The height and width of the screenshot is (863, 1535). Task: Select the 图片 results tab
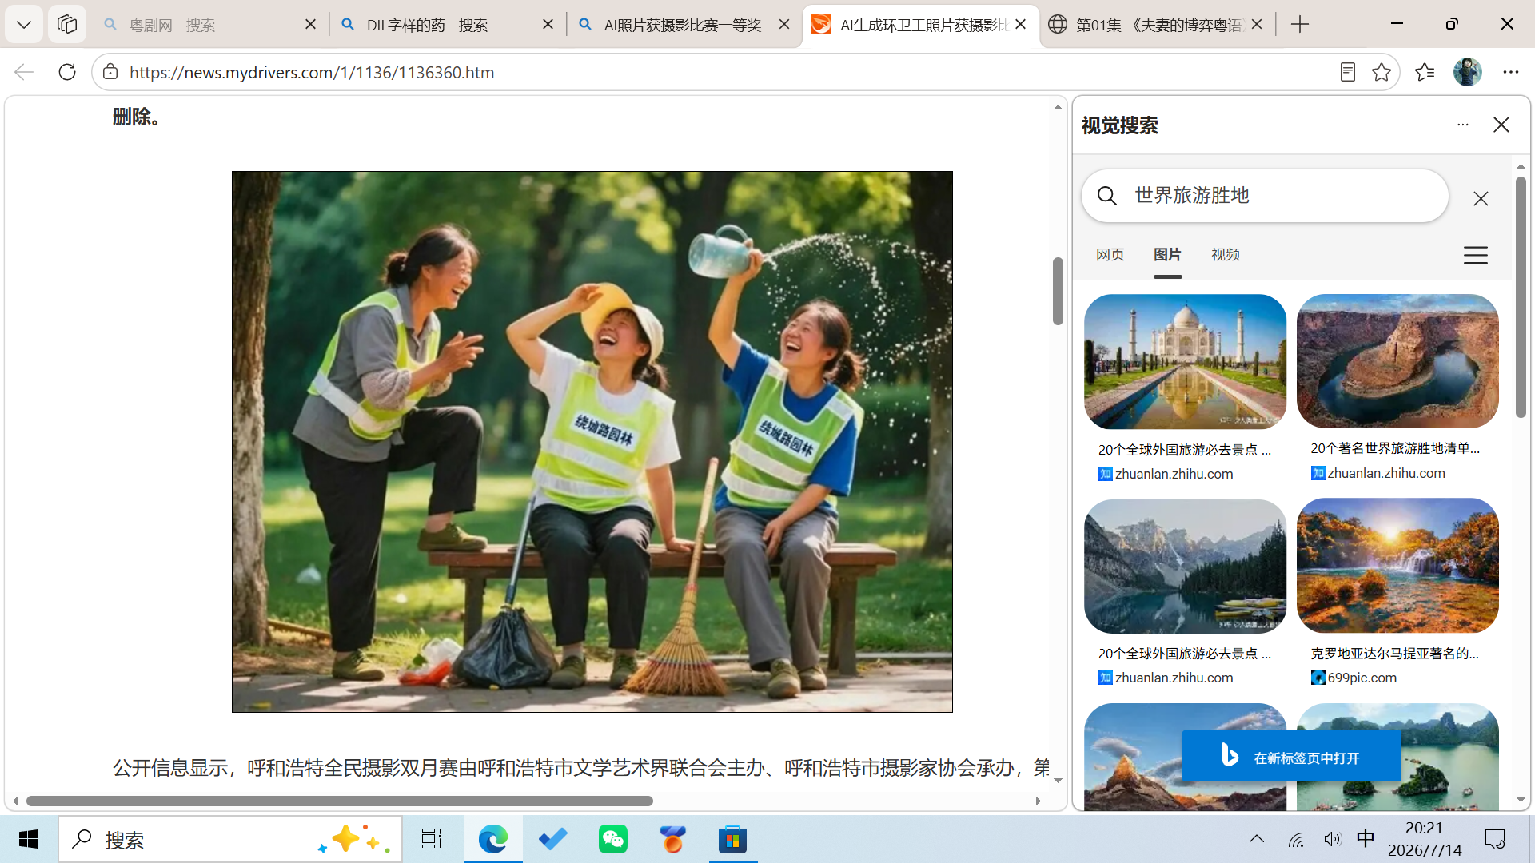click(1167, 254)
